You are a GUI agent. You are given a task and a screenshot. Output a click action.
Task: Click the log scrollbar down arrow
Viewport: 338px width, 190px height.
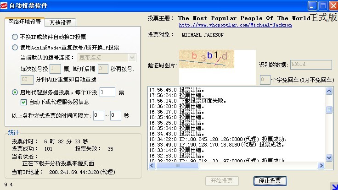(x=328, y=157)
